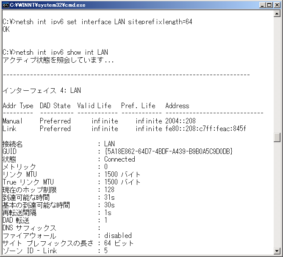Close the cmd.exe window
The height and width of the screenshot is (257, 283).
click(x=277, y=5)
